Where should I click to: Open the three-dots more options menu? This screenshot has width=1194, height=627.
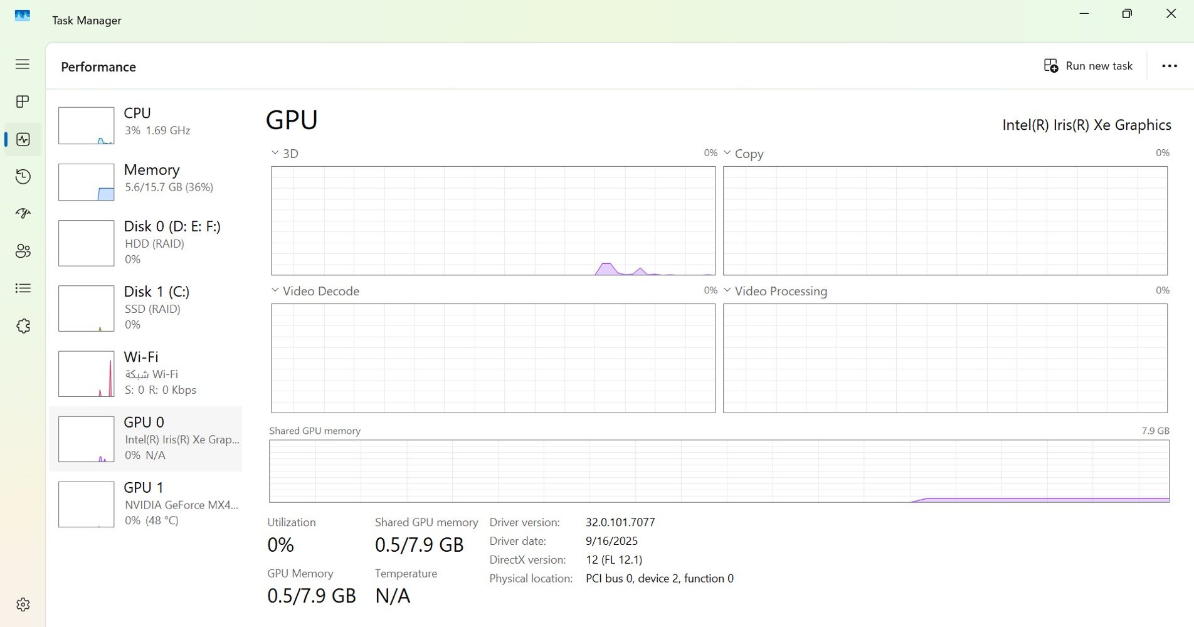(1170, 66)
